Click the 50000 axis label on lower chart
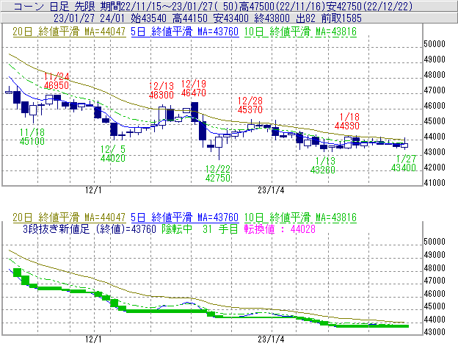This screenshot has width=458, height=349. 435,242
